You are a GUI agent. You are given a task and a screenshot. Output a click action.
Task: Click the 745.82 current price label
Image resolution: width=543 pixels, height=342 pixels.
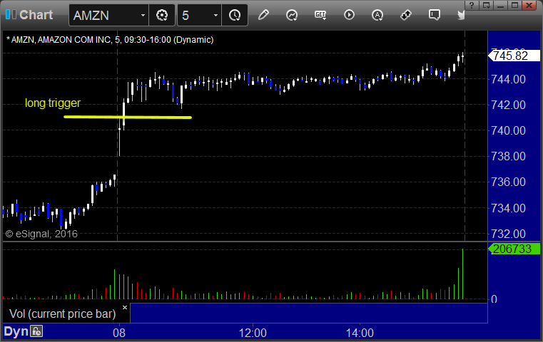(514, 56)
